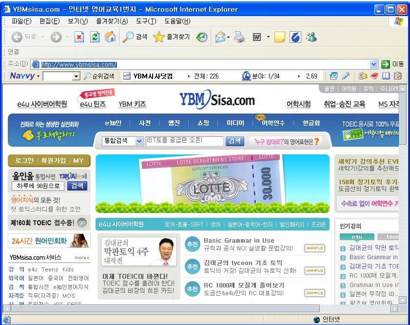This screenshot has height=325, width=410.
Task: Open the 즐겨찾기(A) menu
Action: [x=112, y=21]
